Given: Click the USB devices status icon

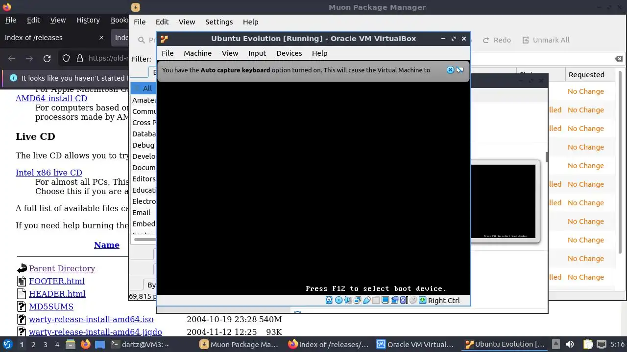Looking at the screenshot, I should coord(366,300).
